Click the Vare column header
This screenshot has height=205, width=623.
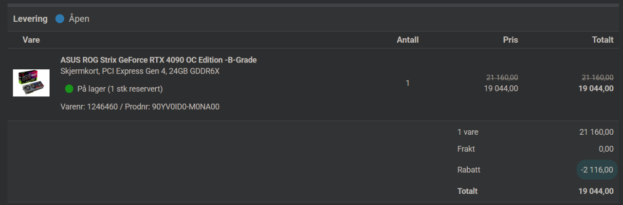(x=31, y=40)
